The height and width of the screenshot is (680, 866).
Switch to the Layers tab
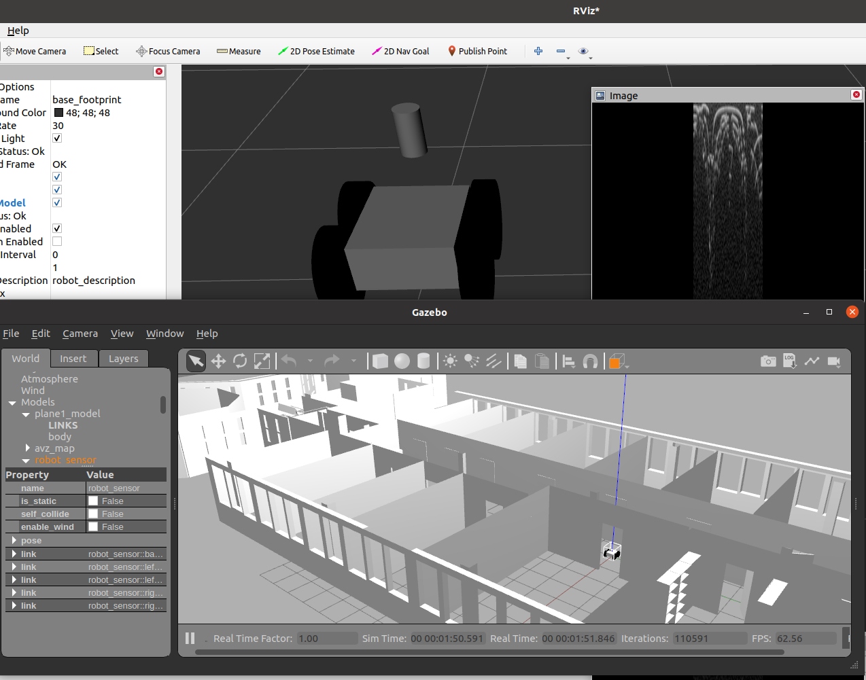pyautogui.click(x=124, y=359)
